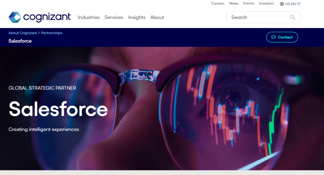This screenshot has height=175, width=324.
Task: Open the Investors link
Action: click(266, 3)
